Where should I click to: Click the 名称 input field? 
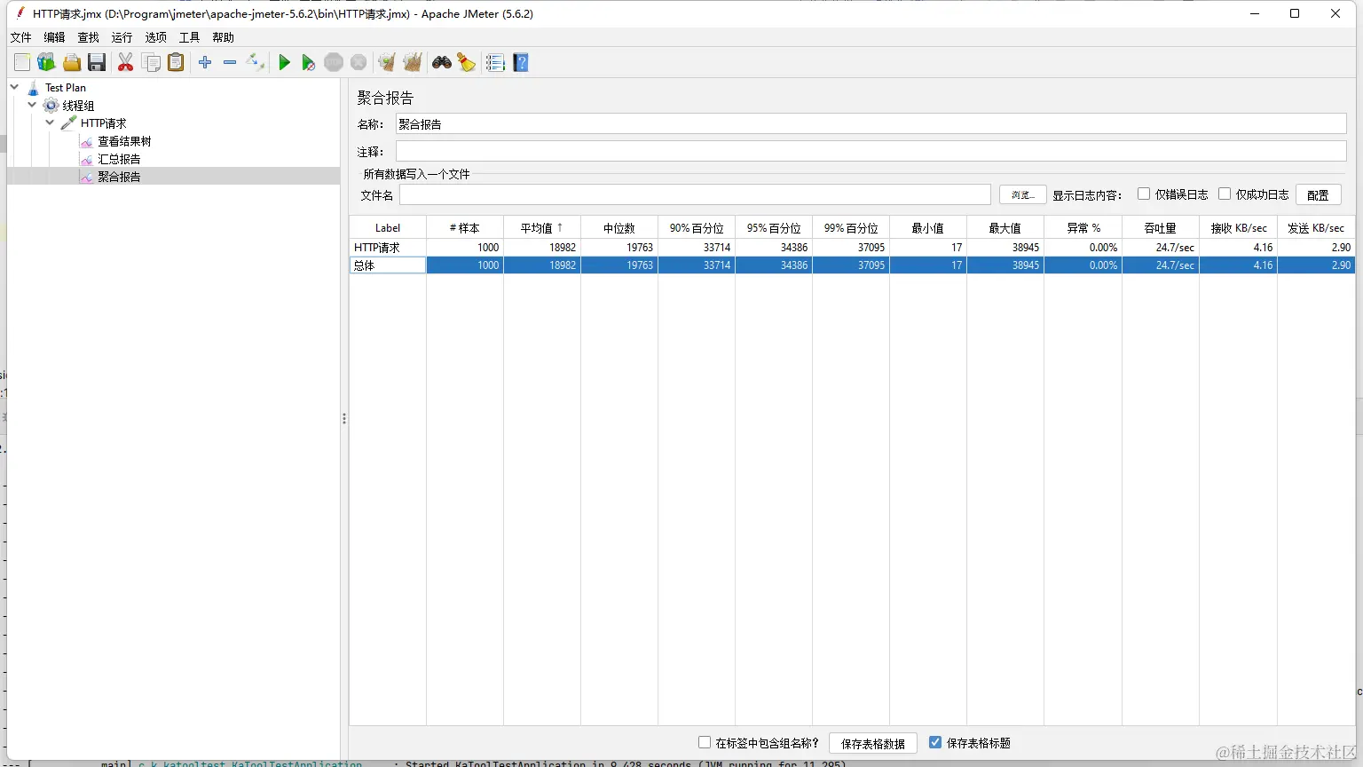click(x=871, y=124)
